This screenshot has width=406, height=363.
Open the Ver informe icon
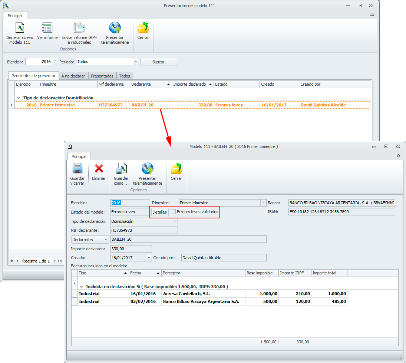click(47, 28)
